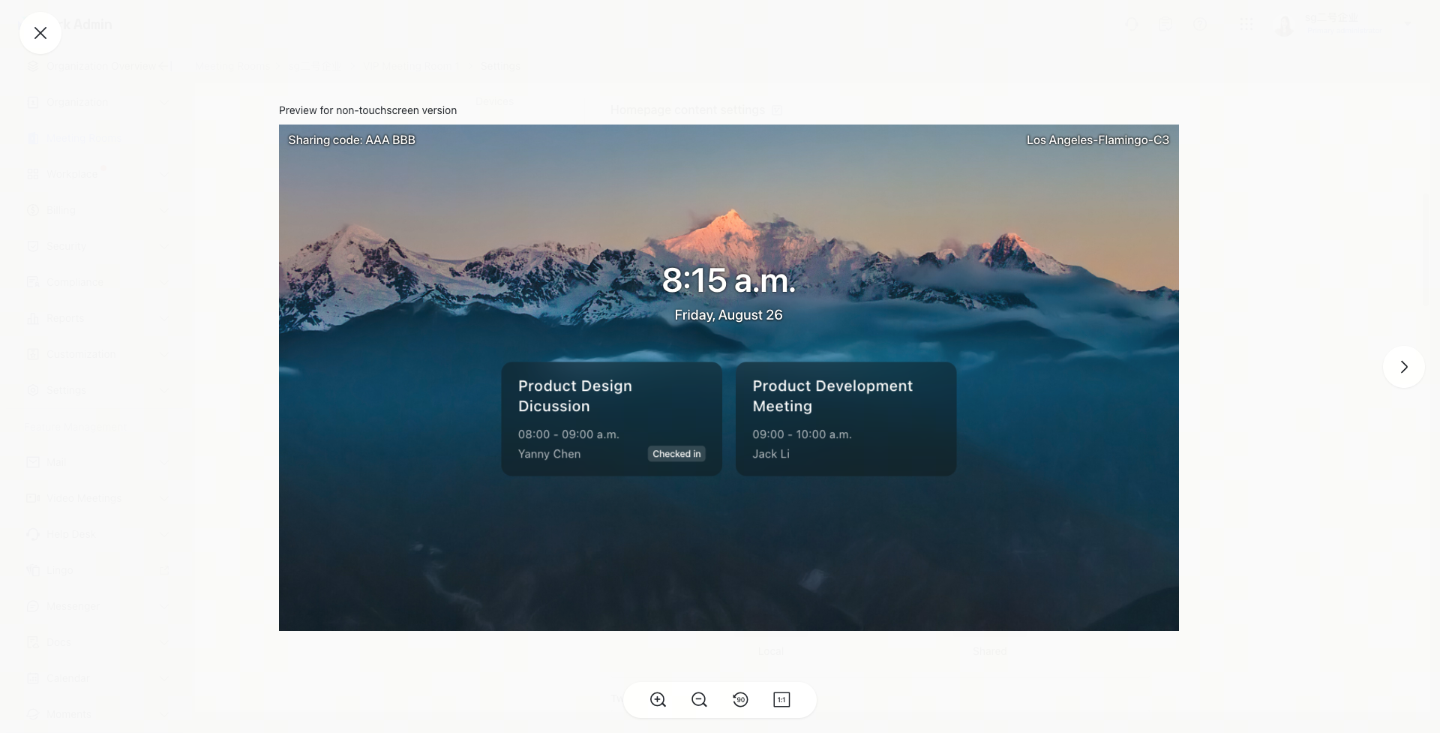Zoom out of the preview image
The height and width of the screenshot is (733, 1440).
coord(699,700)
